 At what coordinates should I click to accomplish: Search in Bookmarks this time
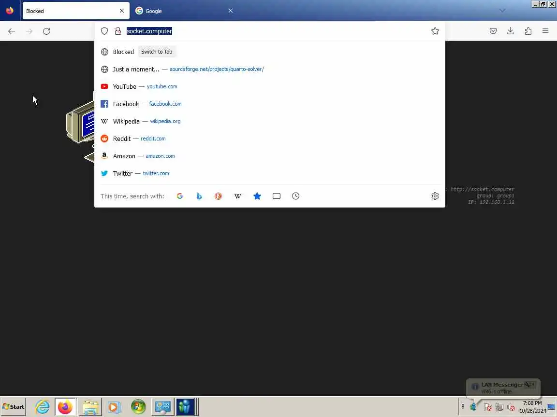coord(257,196)
